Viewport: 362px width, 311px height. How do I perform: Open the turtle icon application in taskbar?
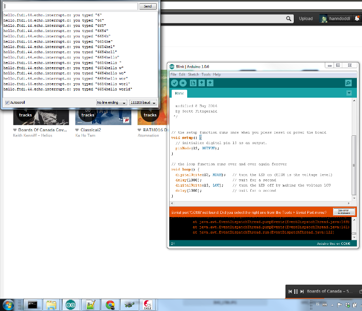(x=129, y=305)
